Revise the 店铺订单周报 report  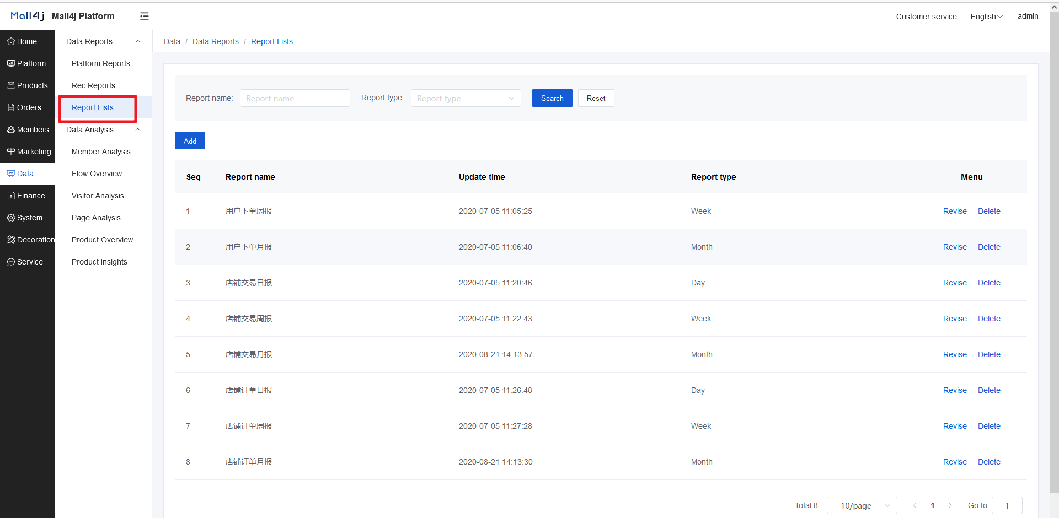pyautogui.click(x=955, y=426)
